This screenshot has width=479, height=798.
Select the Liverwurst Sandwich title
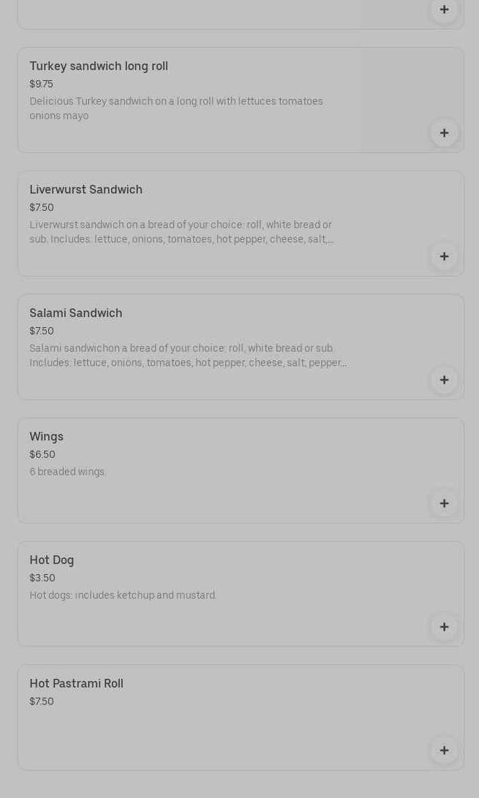tap(86, 190)
